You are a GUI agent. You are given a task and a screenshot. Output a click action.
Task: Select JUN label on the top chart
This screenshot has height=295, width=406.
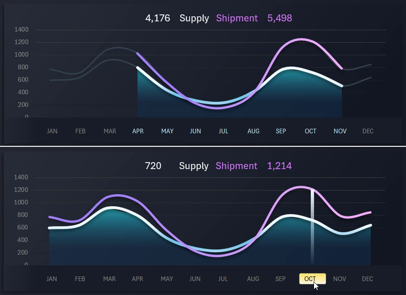(195, 131)
